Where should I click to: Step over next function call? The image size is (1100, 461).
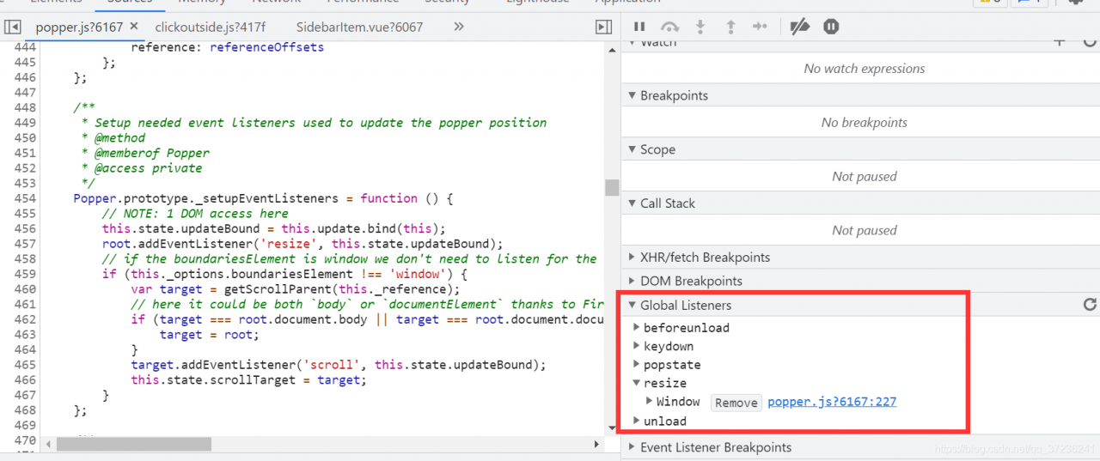click(670, 27)
